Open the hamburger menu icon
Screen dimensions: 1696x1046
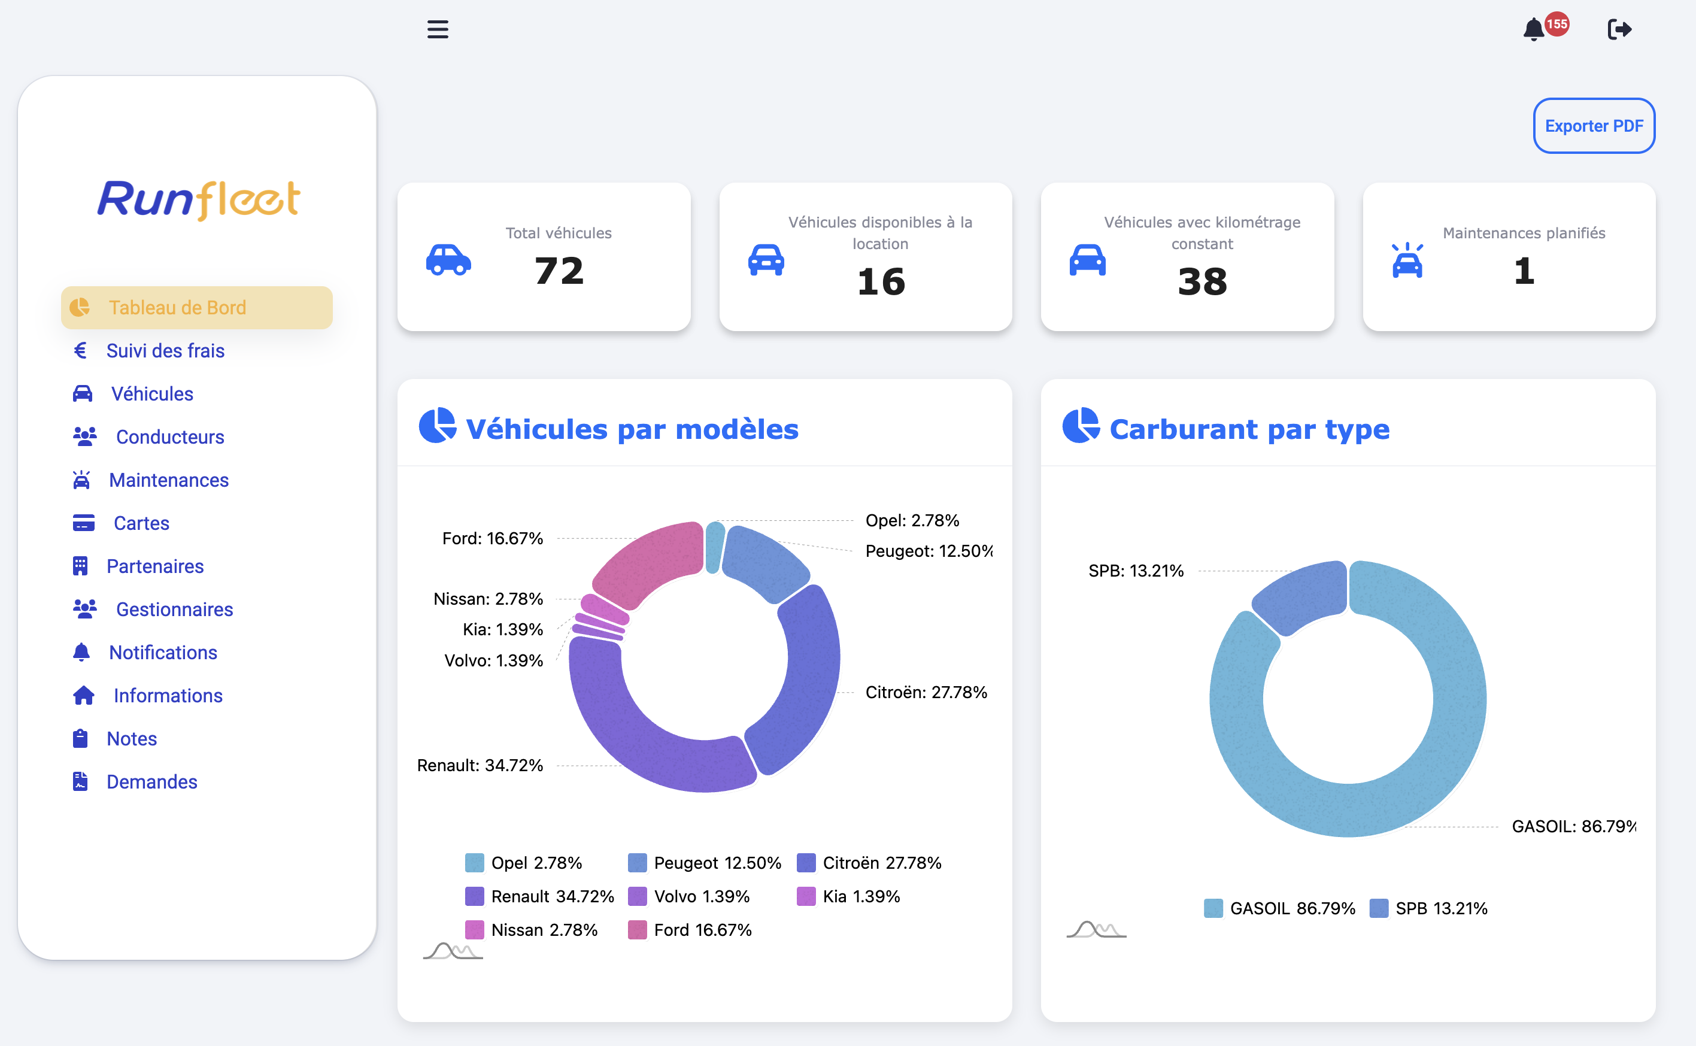[x=437, y=29]
